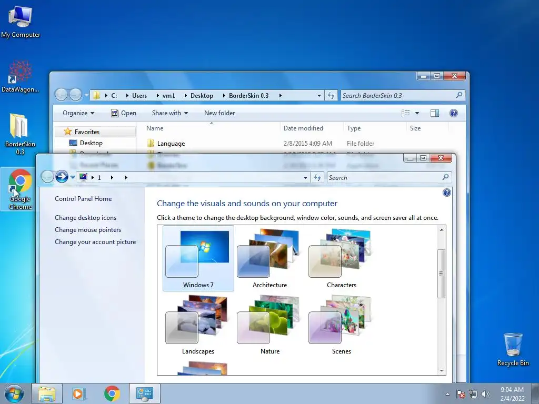539x404 pixels.
Task: Select the Google Chrome desktop shortcut
Action: point(20,189)
